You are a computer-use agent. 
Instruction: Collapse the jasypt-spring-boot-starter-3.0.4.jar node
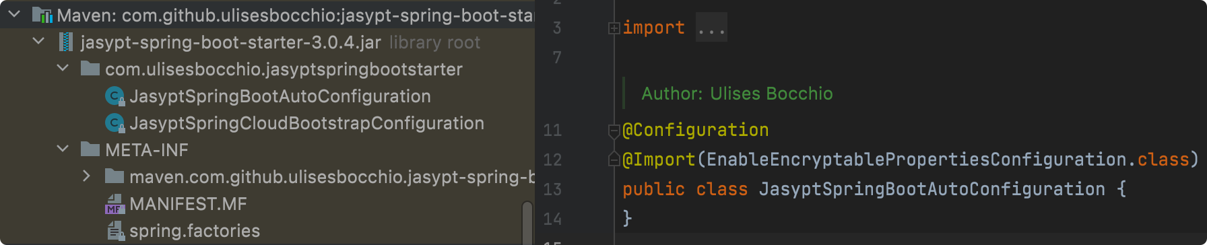(x=39, y=42)
